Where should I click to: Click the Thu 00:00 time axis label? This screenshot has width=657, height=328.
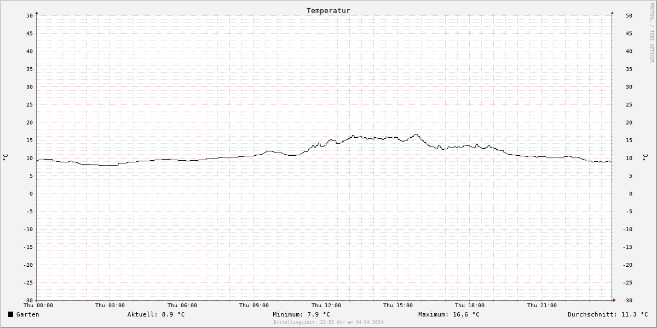[38, 306]
